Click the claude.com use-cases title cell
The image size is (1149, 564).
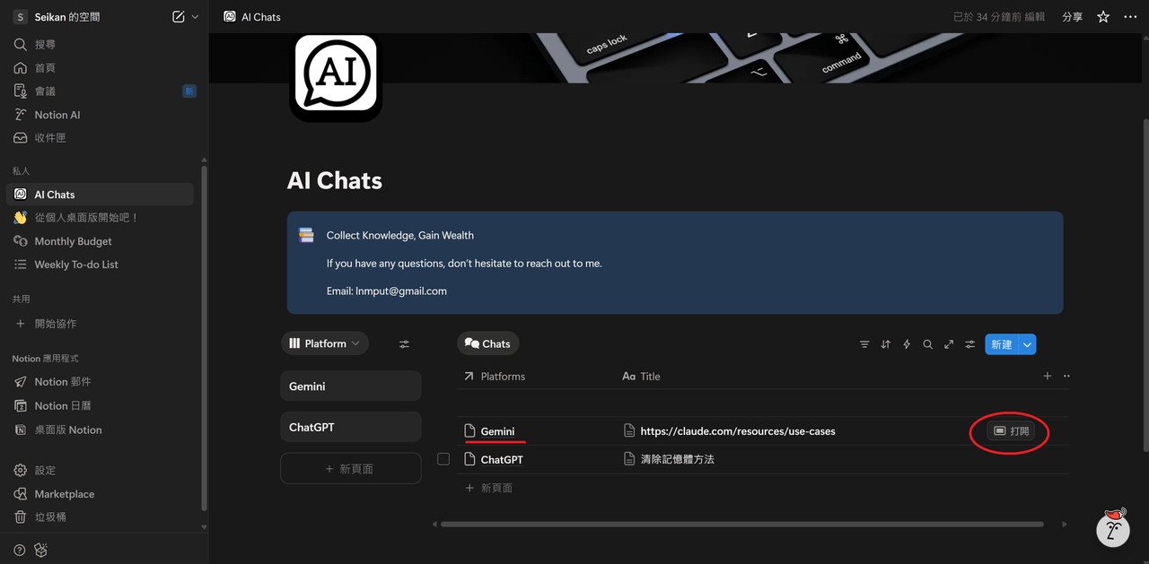pos(737,431)
